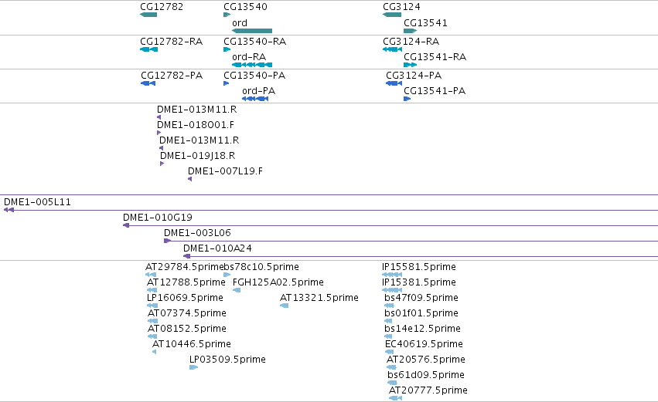Viewport: 658px width, 402px height.
Task: Click EST AT10446.5prime label
Action: click(x=192, y=345)
